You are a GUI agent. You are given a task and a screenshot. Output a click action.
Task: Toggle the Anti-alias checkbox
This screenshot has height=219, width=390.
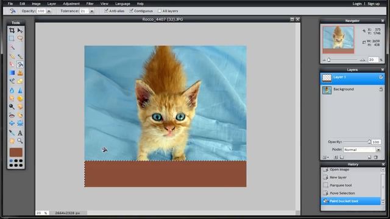(x=106, y=11)
